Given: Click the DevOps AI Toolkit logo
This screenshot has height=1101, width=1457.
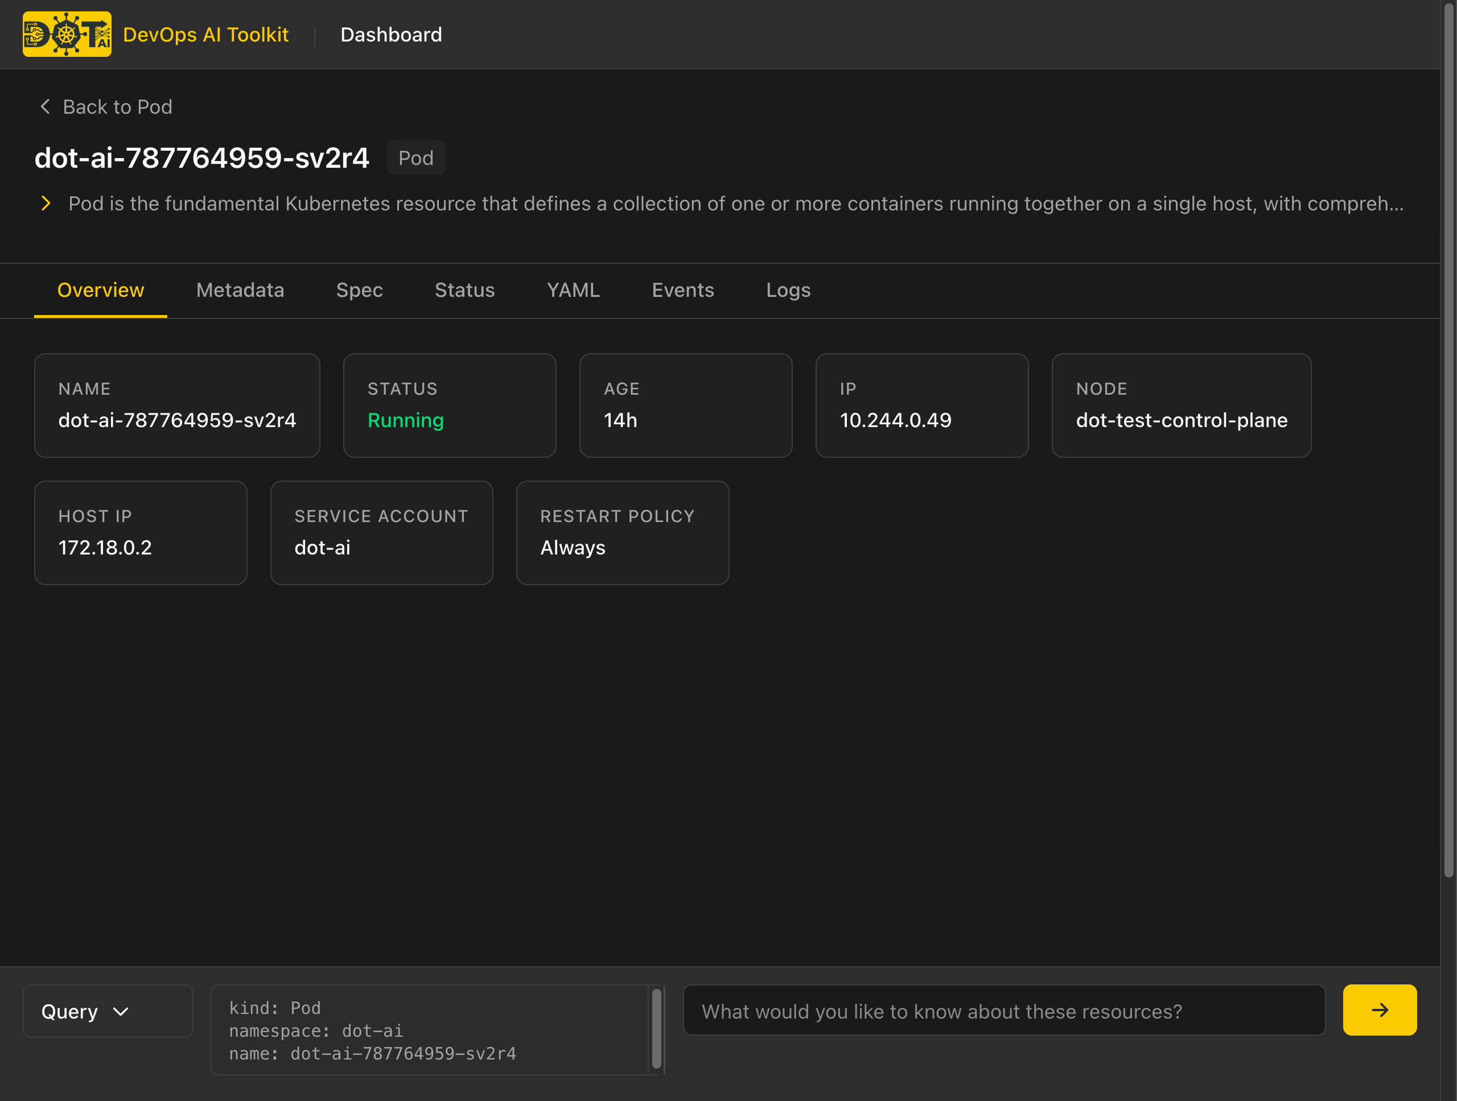Looking at the screenshot, I should coord(67,34).
